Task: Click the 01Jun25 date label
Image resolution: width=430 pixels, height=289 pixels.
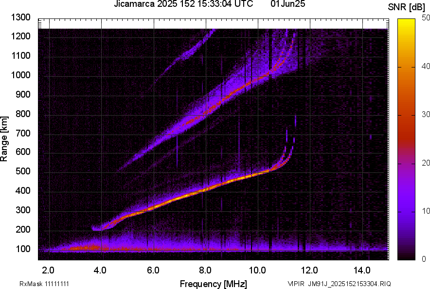Action: point(287,4)
